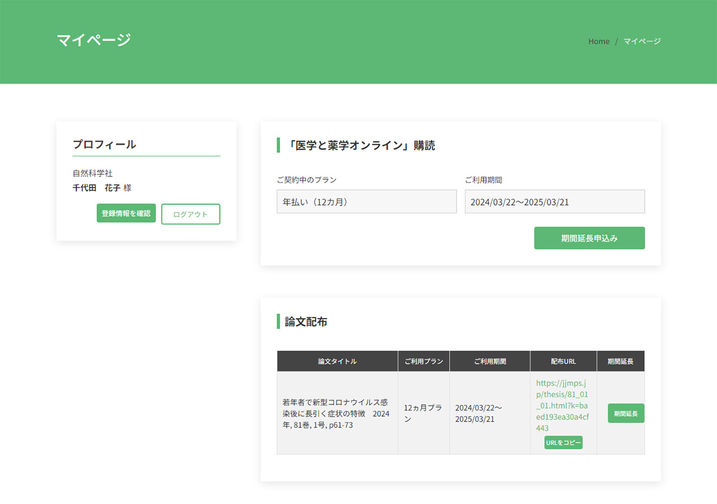Click the 登録情報を確認 button
Screen dimensions: 717x504
tap(126, 213)
